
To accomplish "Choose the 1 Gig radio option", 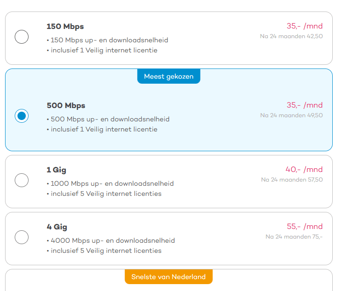I will pyautogui.click(x=22, y=180).
